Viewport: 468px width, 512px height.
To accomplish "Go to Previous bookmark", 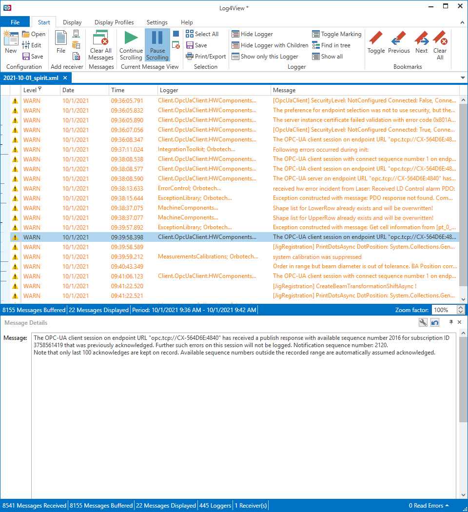I will click(399, 42).
